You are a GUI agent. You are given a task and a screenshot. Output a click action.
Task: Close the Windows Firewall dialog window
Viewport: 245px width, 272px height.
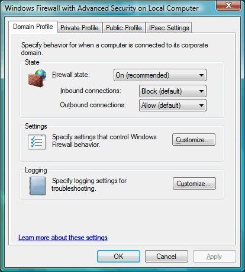coord(228,5)
